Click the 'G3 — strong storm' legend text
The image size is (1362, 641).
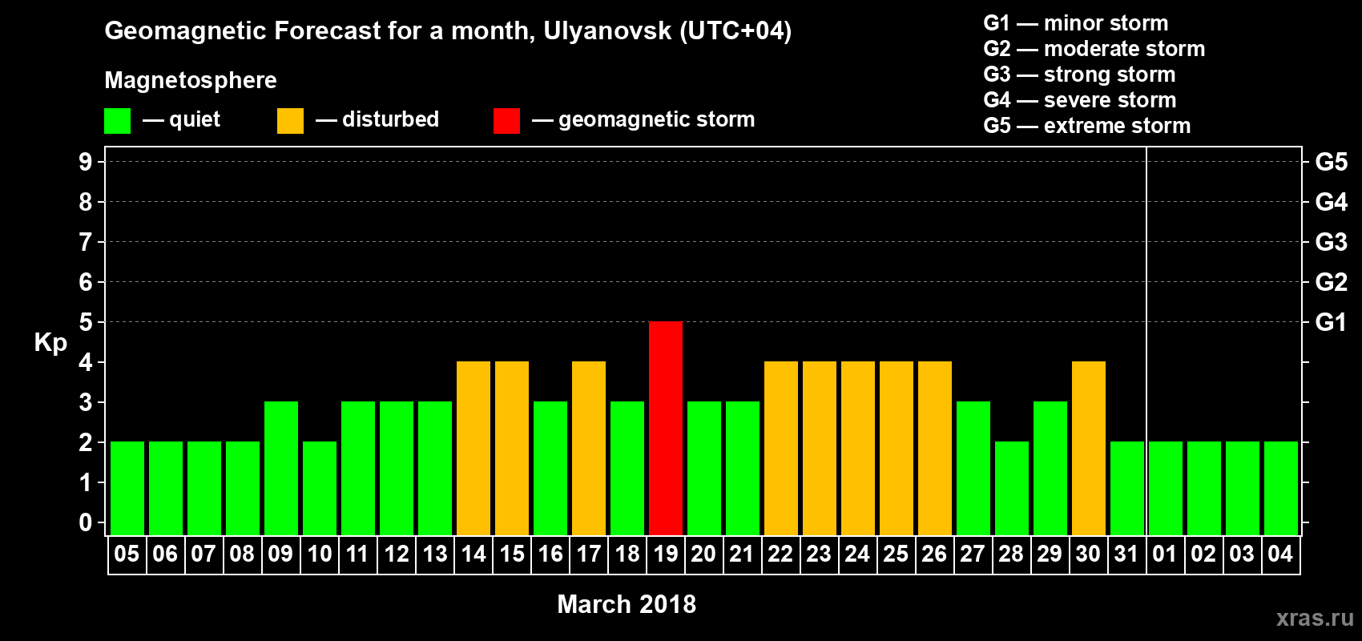[x=1079, y=75]
